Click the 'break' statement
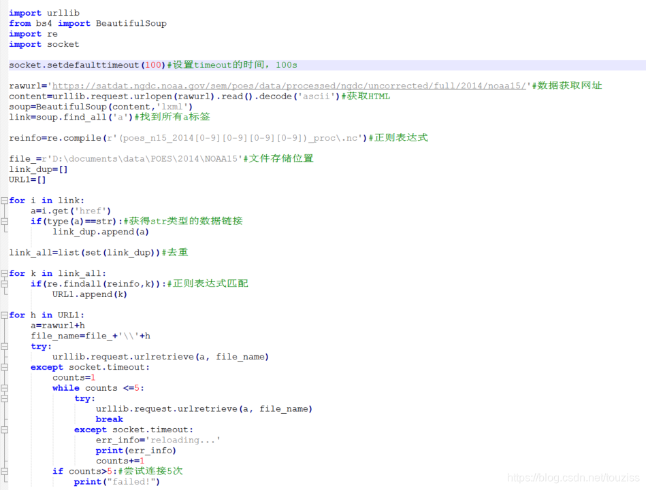Screen dimensions: 646x490 pos(109,419)
